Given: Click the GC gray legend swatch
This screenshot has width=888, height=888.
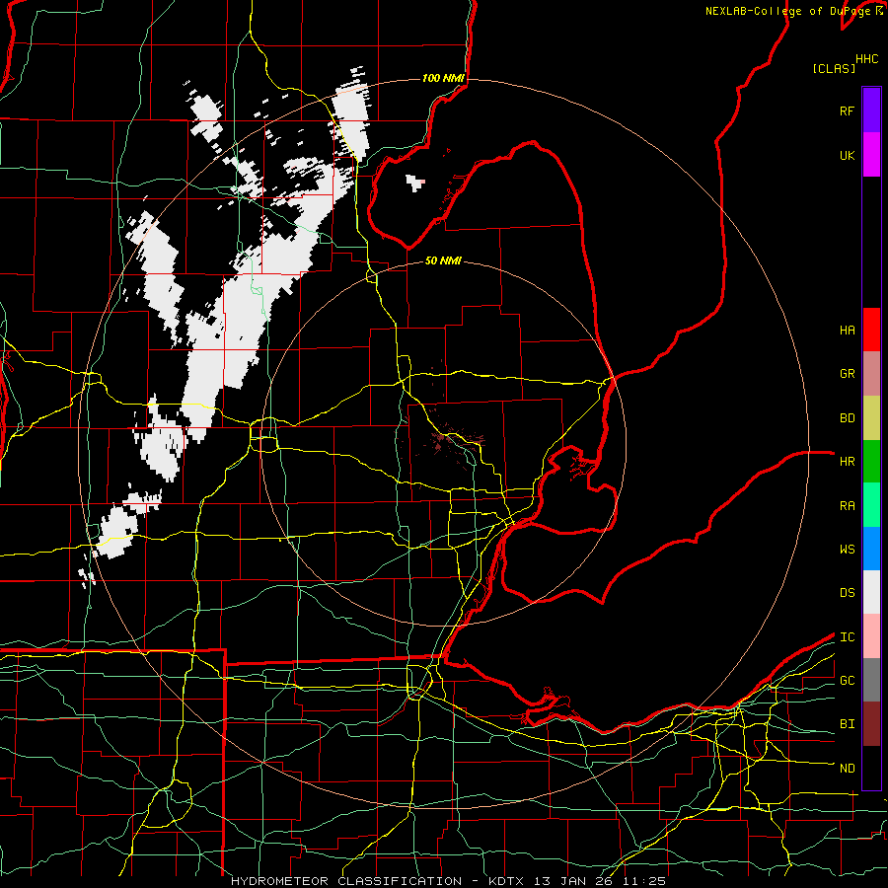Looking at the screenshot, I should coord(871,680).
